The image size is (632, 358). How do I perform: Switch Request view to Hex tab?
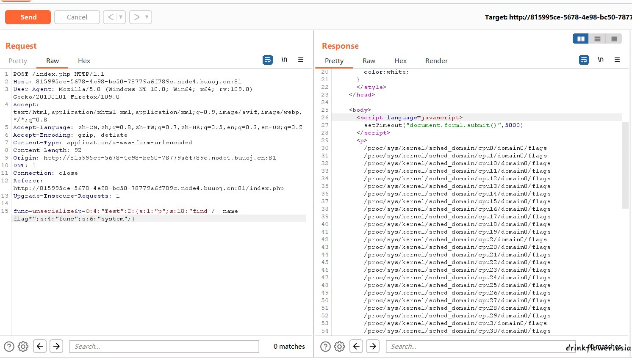[x=84, y=61]
